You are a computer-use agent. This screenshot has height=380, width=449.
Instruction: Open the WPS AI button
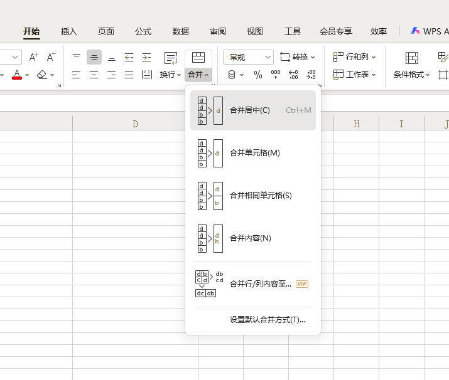(430, 31)
